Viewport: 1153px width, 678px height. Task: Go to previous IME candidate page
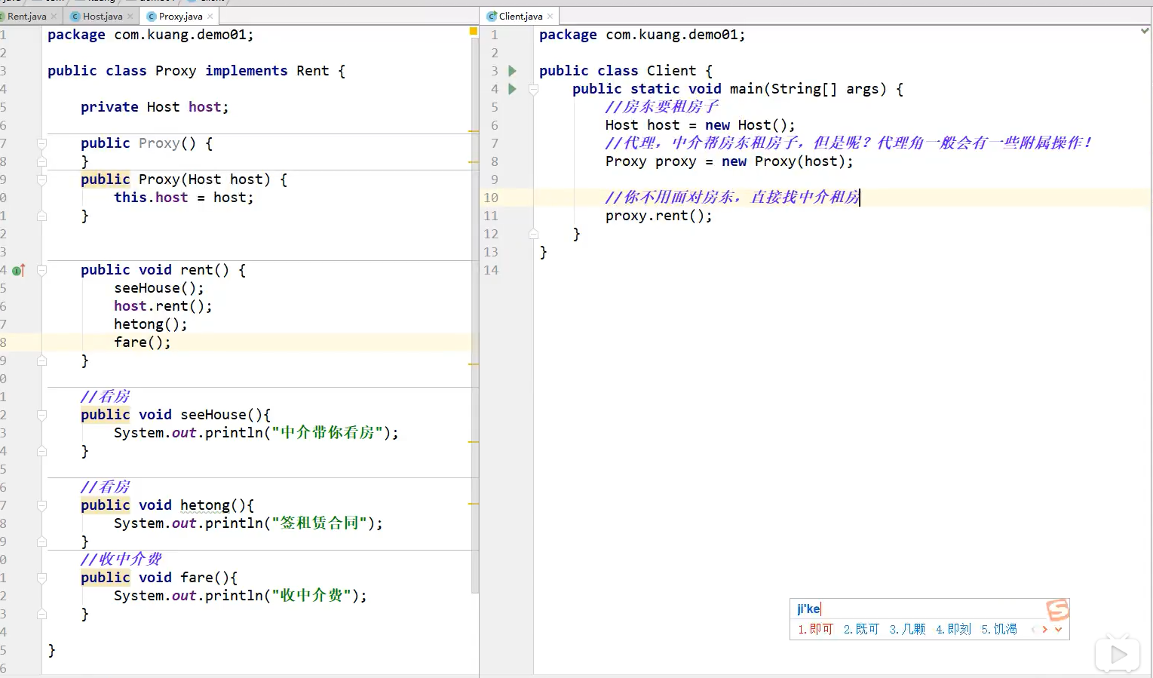(x=1033, y=629)
